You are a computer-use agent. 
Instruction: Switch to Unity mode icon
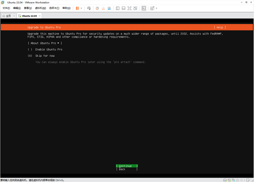tap(135, 8)
